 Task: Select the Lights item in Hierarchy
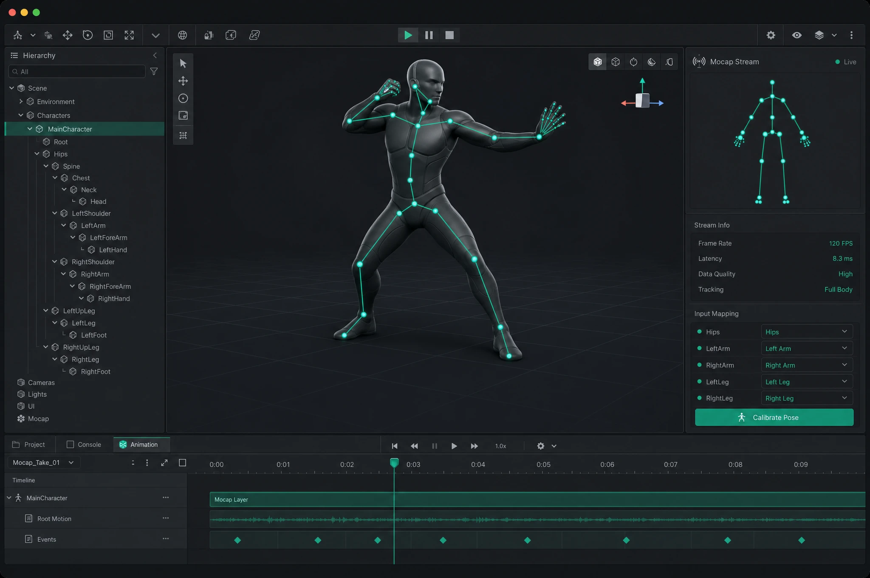[x=37, y=394]
